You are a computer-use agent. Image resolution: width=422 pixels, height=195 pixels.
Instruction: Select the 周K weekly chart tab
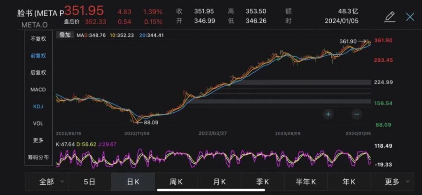176,181
